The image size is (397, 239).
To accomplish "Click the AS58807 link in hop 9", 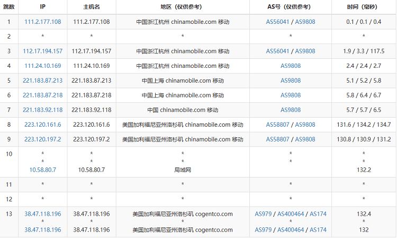I will click(x=277, y=139).
